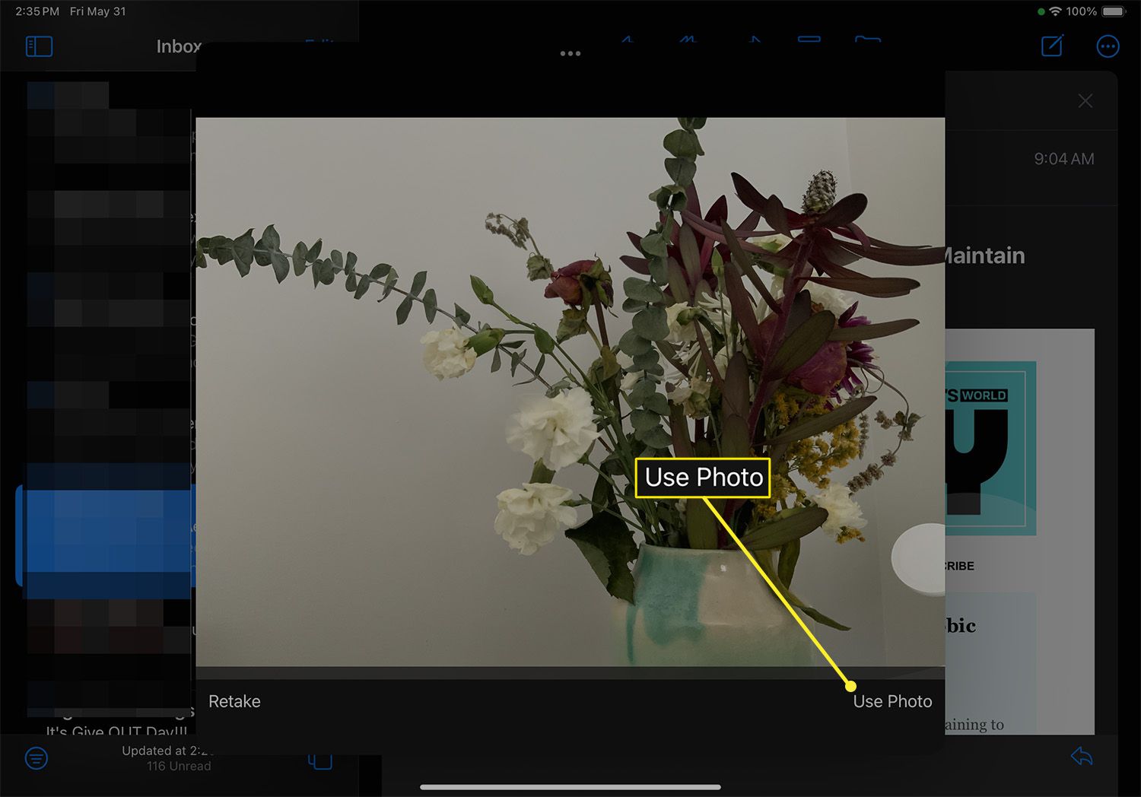This screenshot has height=797, width=1141.
Task: Toggle the mailbox sidebar panel icon
Action: pos(39,46)
